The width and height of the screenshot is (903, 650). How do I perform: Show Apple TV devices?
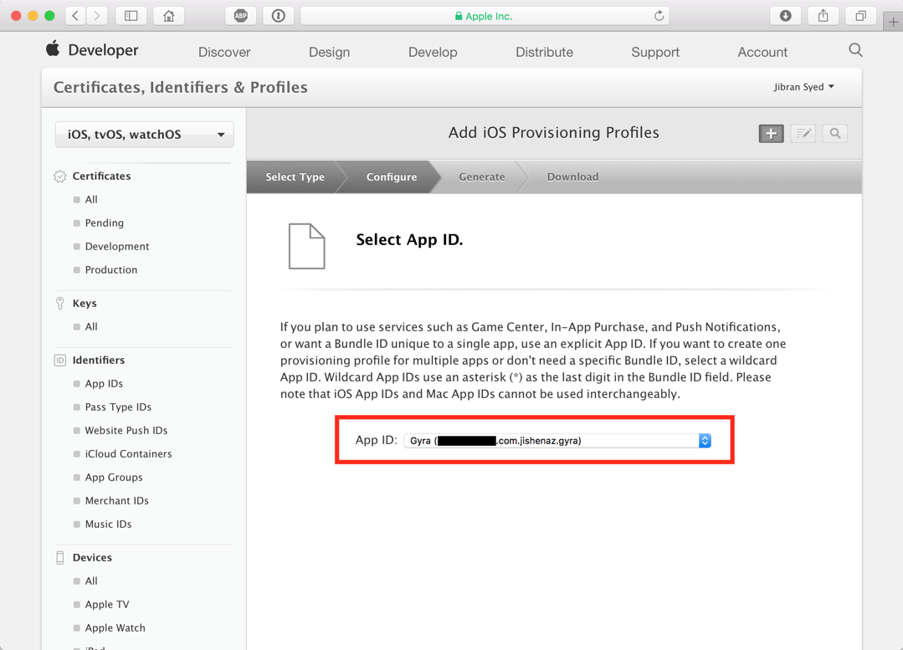107,605
